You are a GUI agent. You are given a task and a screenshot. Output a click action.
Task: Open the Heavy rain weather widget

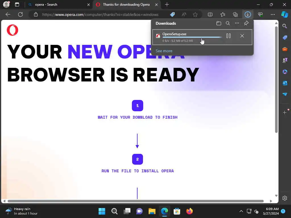(22, 211)
